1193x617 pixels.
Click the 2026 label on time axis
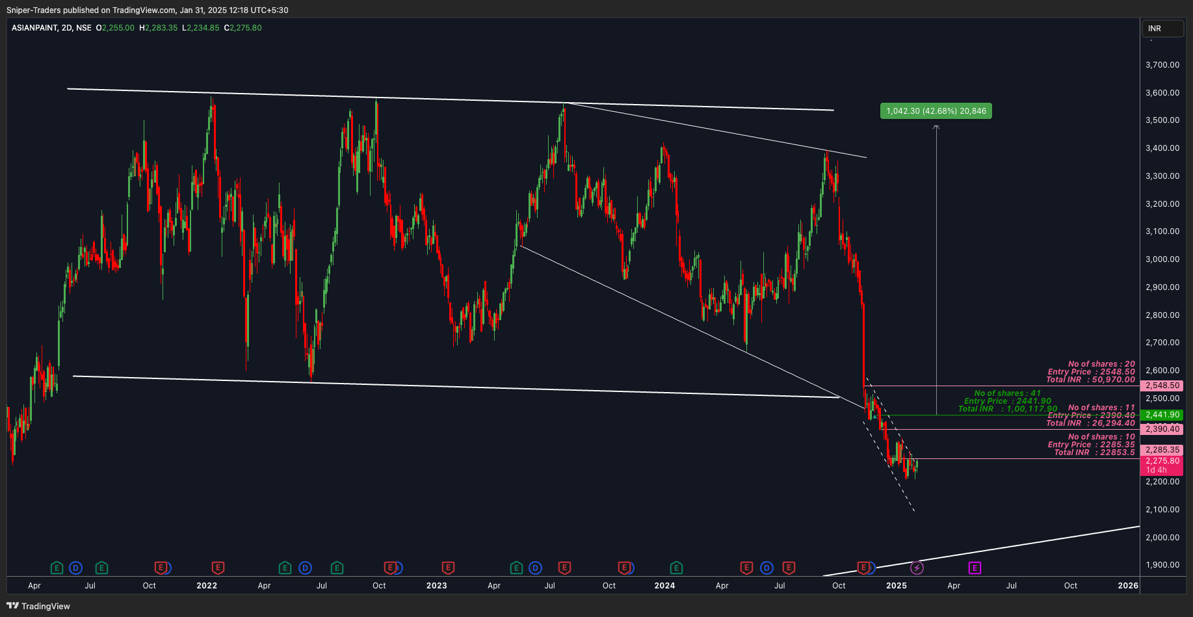(x=1128, y=586)
